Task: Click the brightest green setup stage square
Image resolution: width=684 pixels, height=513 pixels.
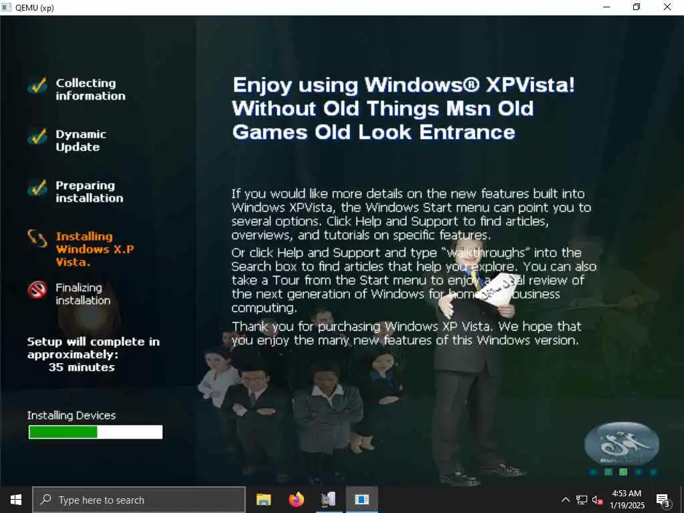Action: tap(623, 472)
